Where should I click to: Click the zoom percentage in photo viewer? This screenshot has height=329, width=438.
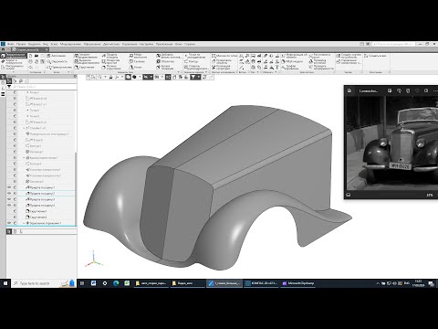[x=430, y=195]
